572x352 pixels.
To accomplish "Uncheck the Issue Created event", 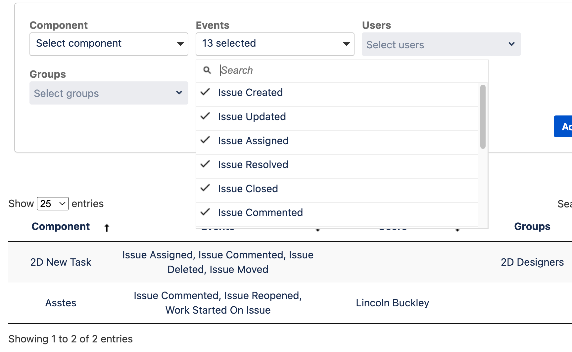I will (x=250, y=93).
